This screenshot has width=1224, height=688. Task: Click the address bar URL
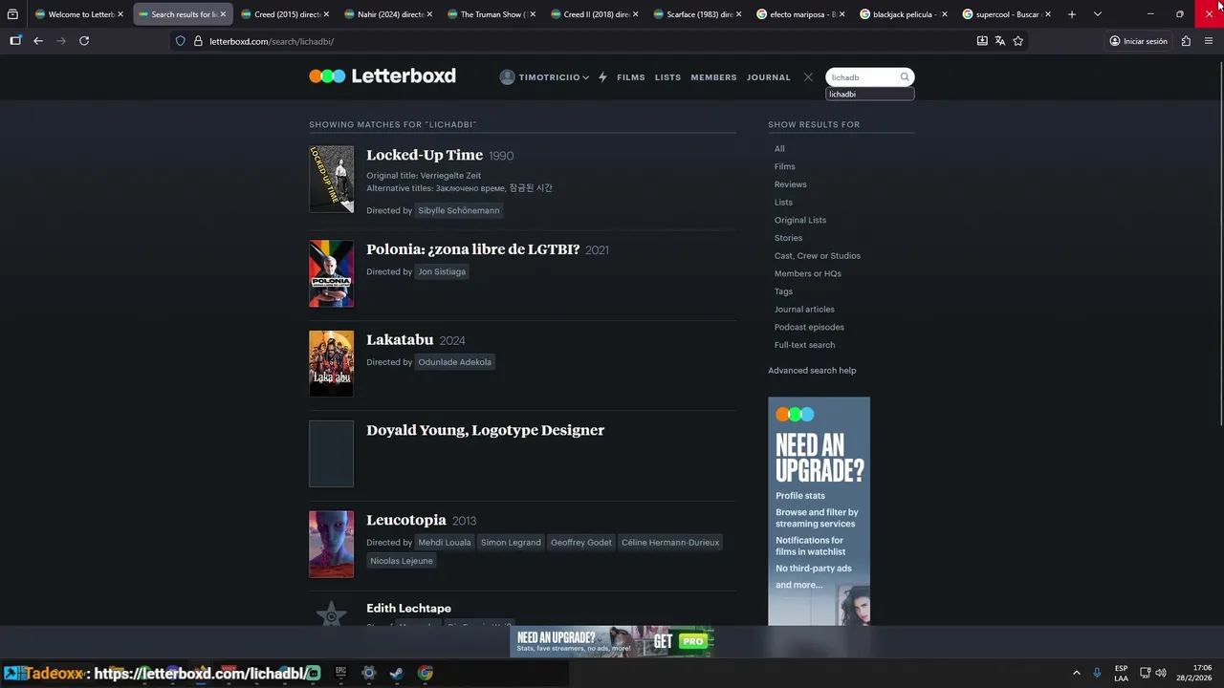(272, 41)
